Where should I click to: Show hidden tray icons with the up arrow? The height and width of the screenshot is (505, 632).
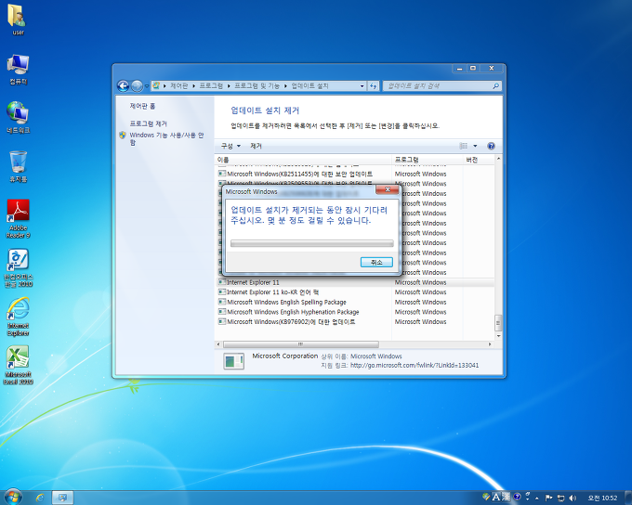pos(537,499)
